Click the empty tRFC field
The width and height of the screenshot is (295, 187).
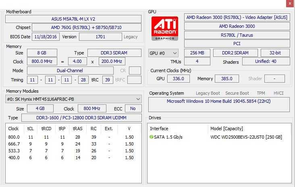134,80
